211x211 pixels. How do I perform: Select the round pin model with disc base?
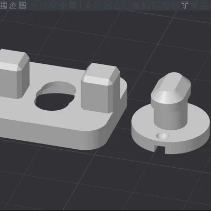[x=170, y=113]
